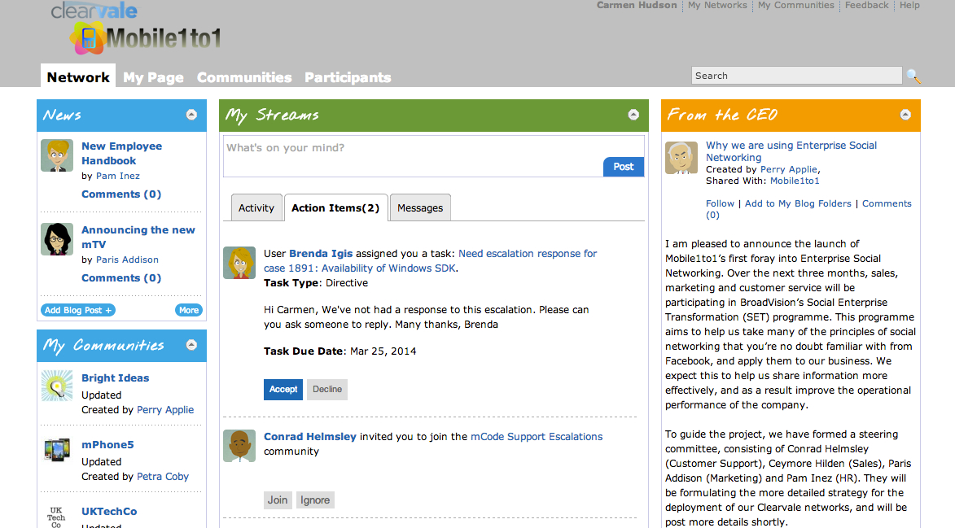This screenshot has width=955, height=528.
Task: Click the search magnifier icon
Action: [913, 76]
